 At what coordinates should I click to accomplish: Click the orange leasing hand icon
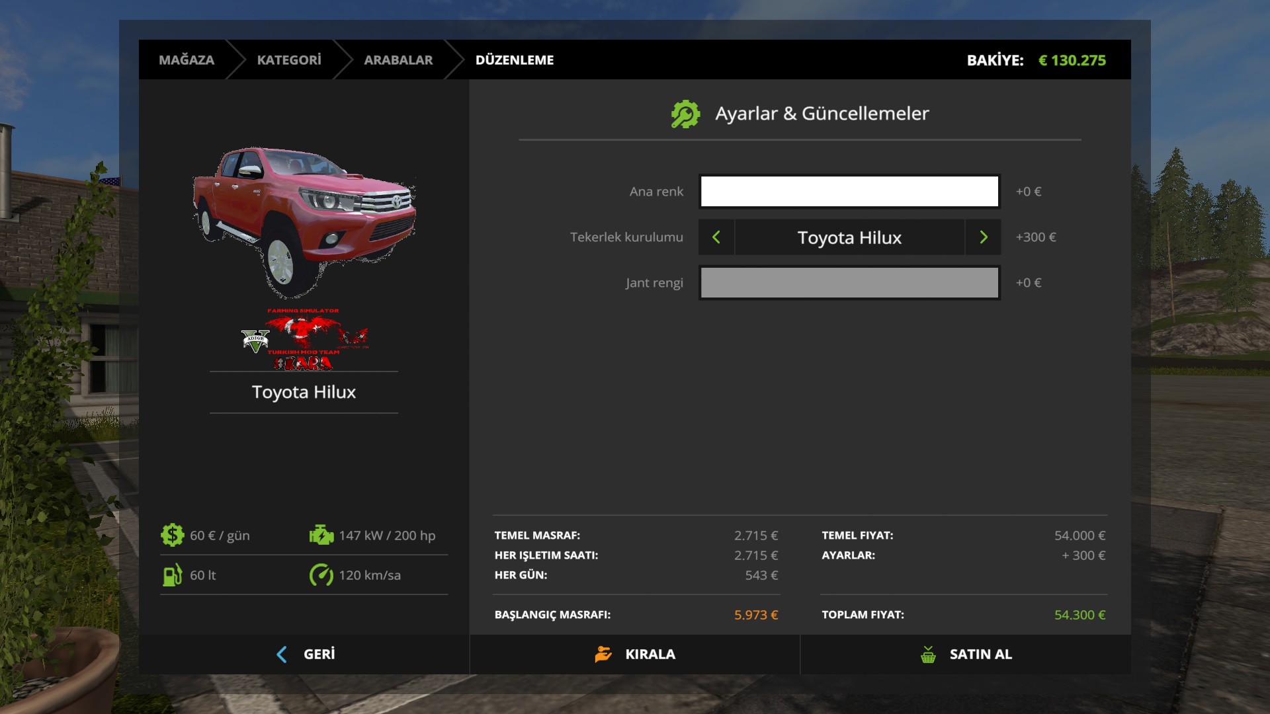[x=603, y=654]
